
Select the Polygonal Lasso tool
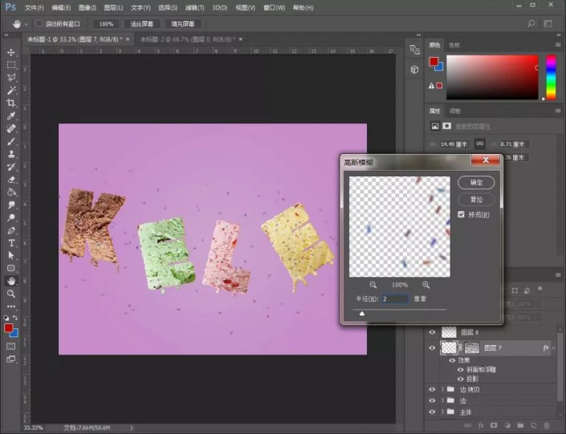tap(11, 78)
